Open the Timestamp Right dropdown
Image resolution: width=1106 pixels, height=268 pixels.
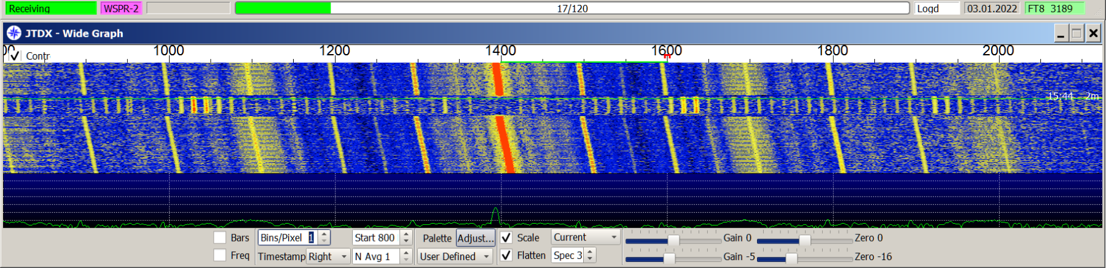(328, 256)
